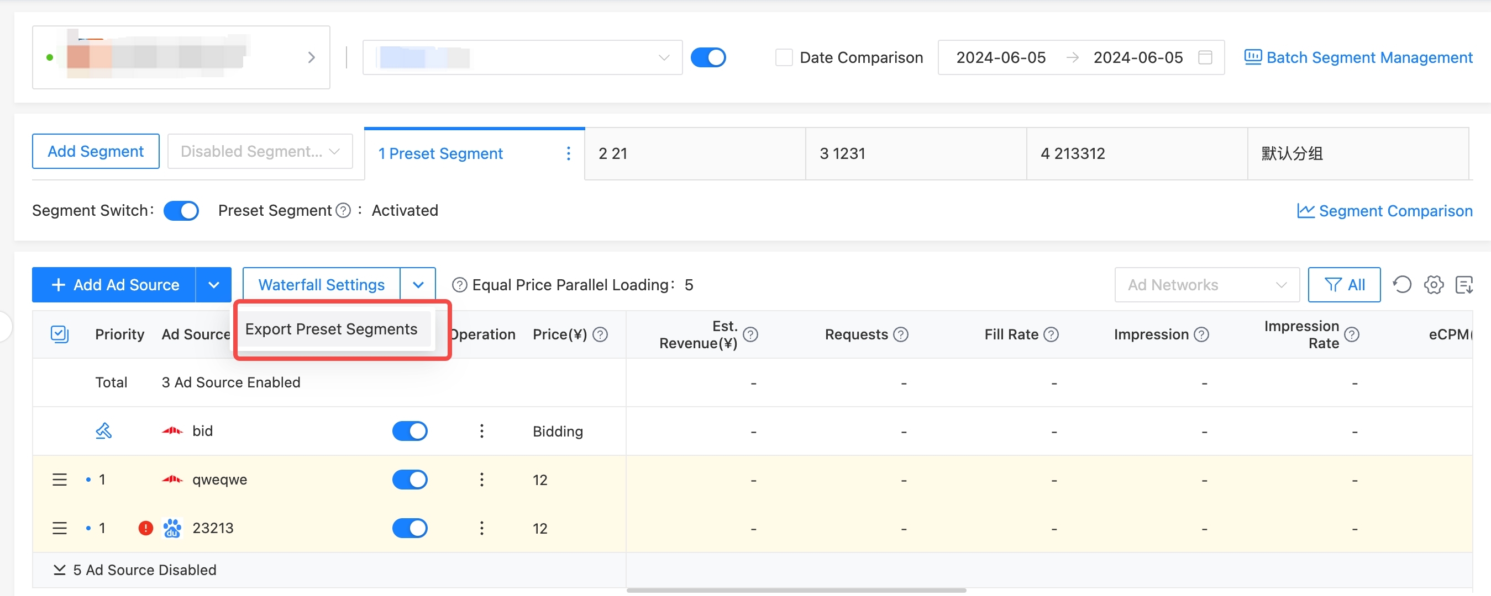Select Export Preset Segments menu item
Image resolution: width=1491 pixels, height=596 pixels.
click(x=331, y=329)
